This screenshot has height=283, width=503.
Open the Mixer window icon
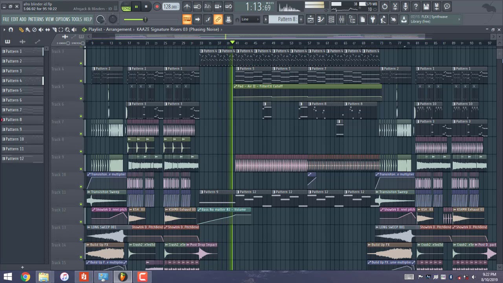click(x=342, y=20)
